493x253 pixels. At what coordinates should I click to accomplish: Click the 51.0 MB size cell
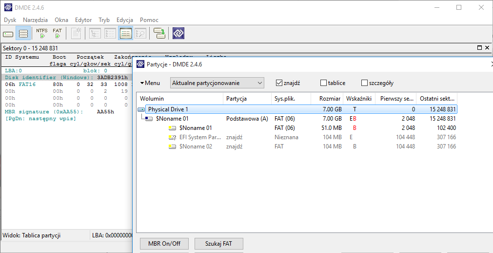(x=332, y=128)
